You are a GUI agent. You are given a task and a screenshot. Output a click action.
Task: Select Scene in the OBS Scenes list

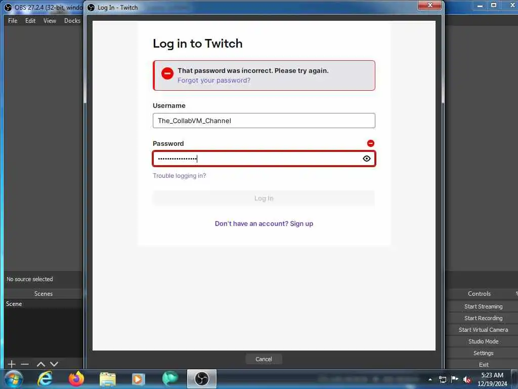44,304
